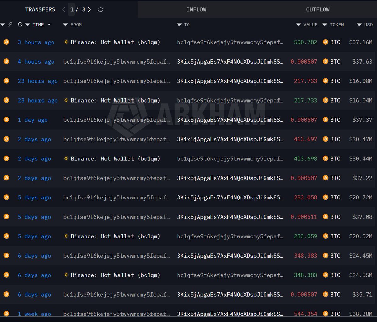
Task: Open the '3 hours ago' transaction link
Action: [36, 42]
